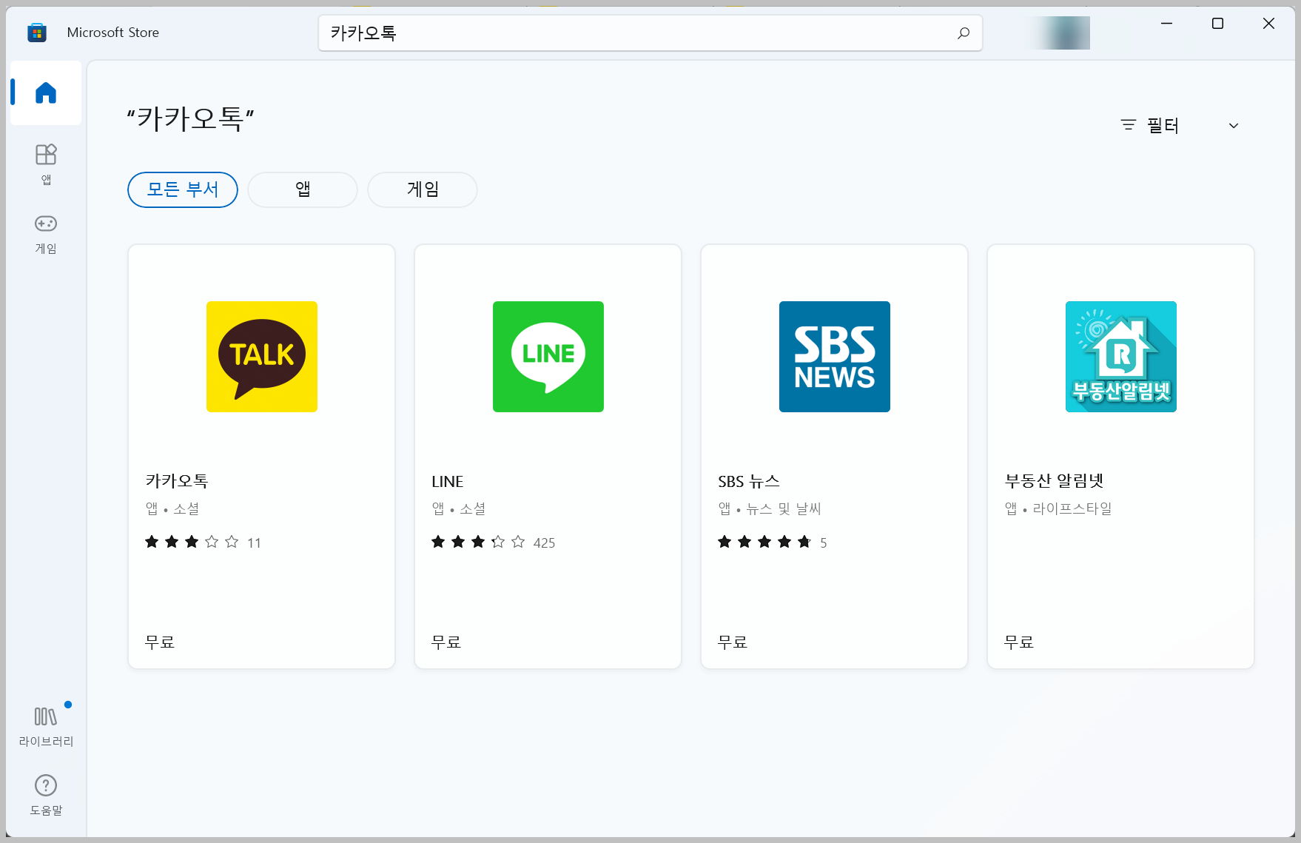Click the Microsoft Store title text
Image resolution: width=1301 pixels, height=843 pixels.
click(113, 33)
